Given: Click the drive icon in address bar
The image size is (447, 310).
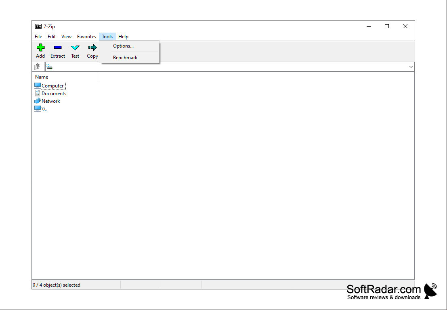Looking at the screenshot, I should pyautogui.click(x=49, y=67).
